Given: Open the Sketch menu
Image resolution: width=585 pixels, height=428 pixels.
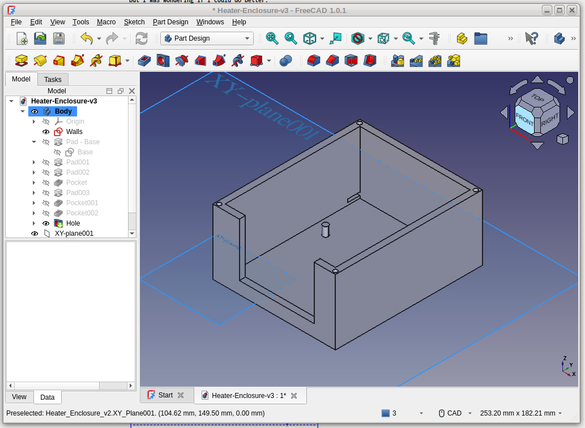Looking at the screenshot, I should (134, 22).
